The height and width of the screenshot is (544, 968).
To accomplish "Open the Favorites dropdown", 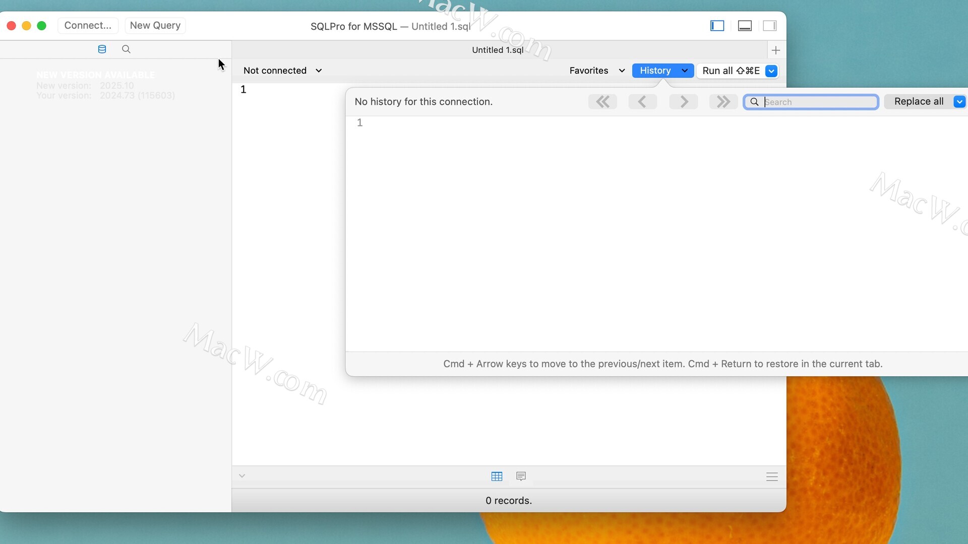I will tap(597, 71).
